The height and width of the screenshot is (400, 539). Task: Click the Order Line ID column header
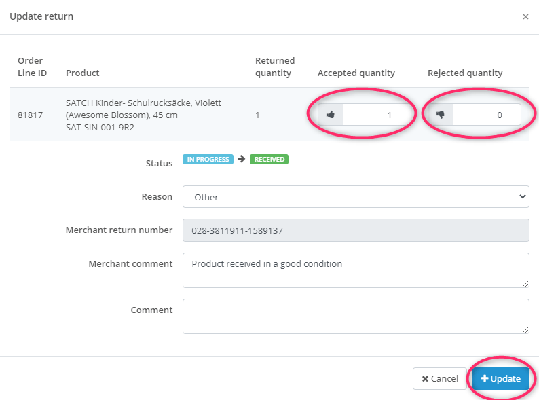click(32, 67)
